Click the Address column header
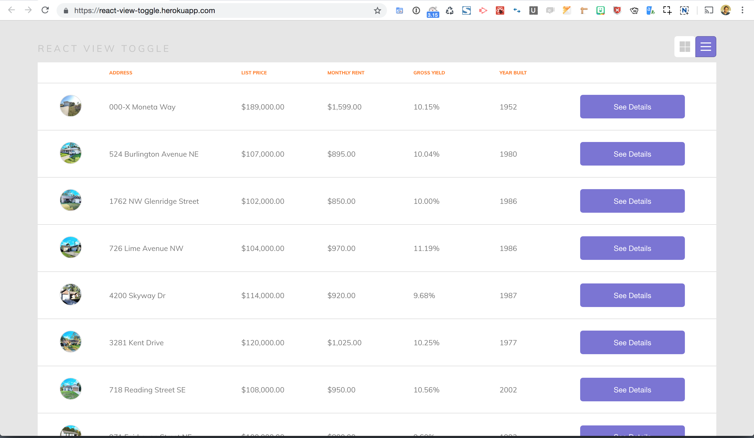The width and height of the screenshot is (754, 438). [121, 73]
